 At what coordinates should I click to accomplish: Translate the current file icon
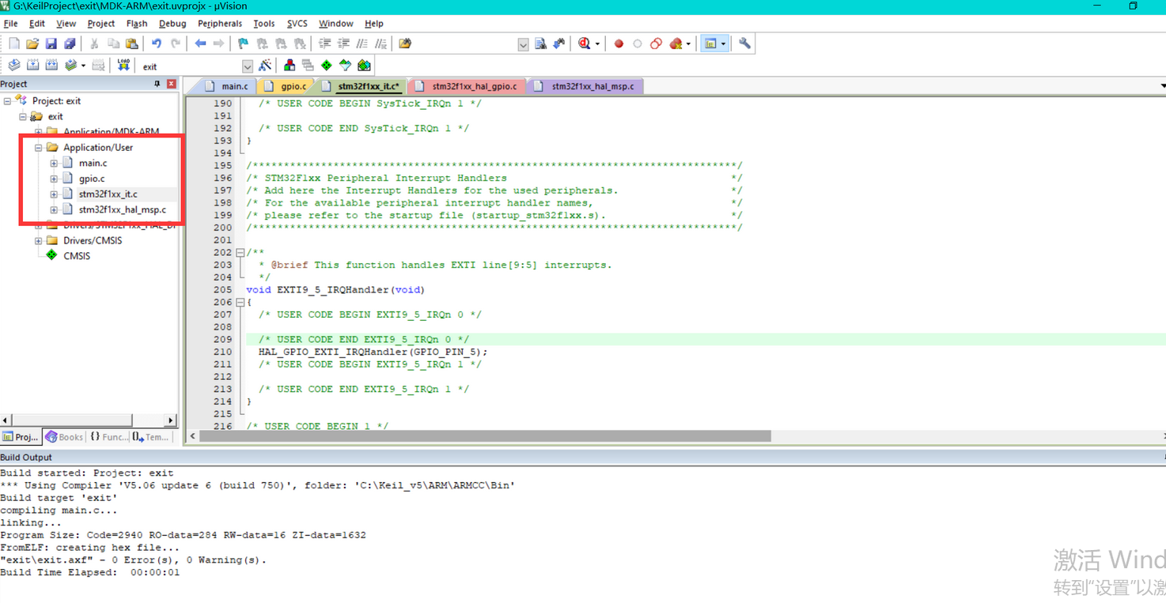tap(14, 66)
